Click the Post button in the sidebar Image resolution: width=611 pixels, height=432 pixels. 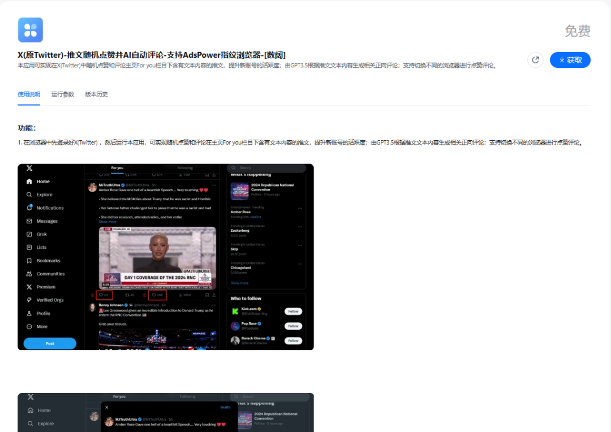(50, 343)
